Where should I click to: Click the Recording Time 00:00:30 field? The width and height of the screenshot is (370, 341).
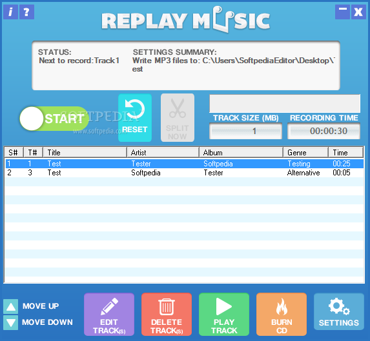[324, 131]
